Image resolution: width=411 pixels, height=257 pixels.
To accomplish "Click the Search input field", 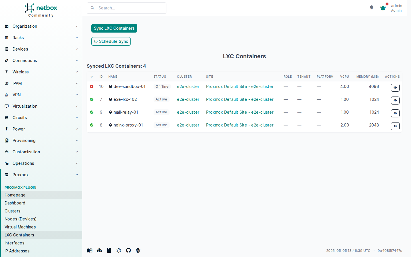I will pyautogui.click(x=126, y=8).
